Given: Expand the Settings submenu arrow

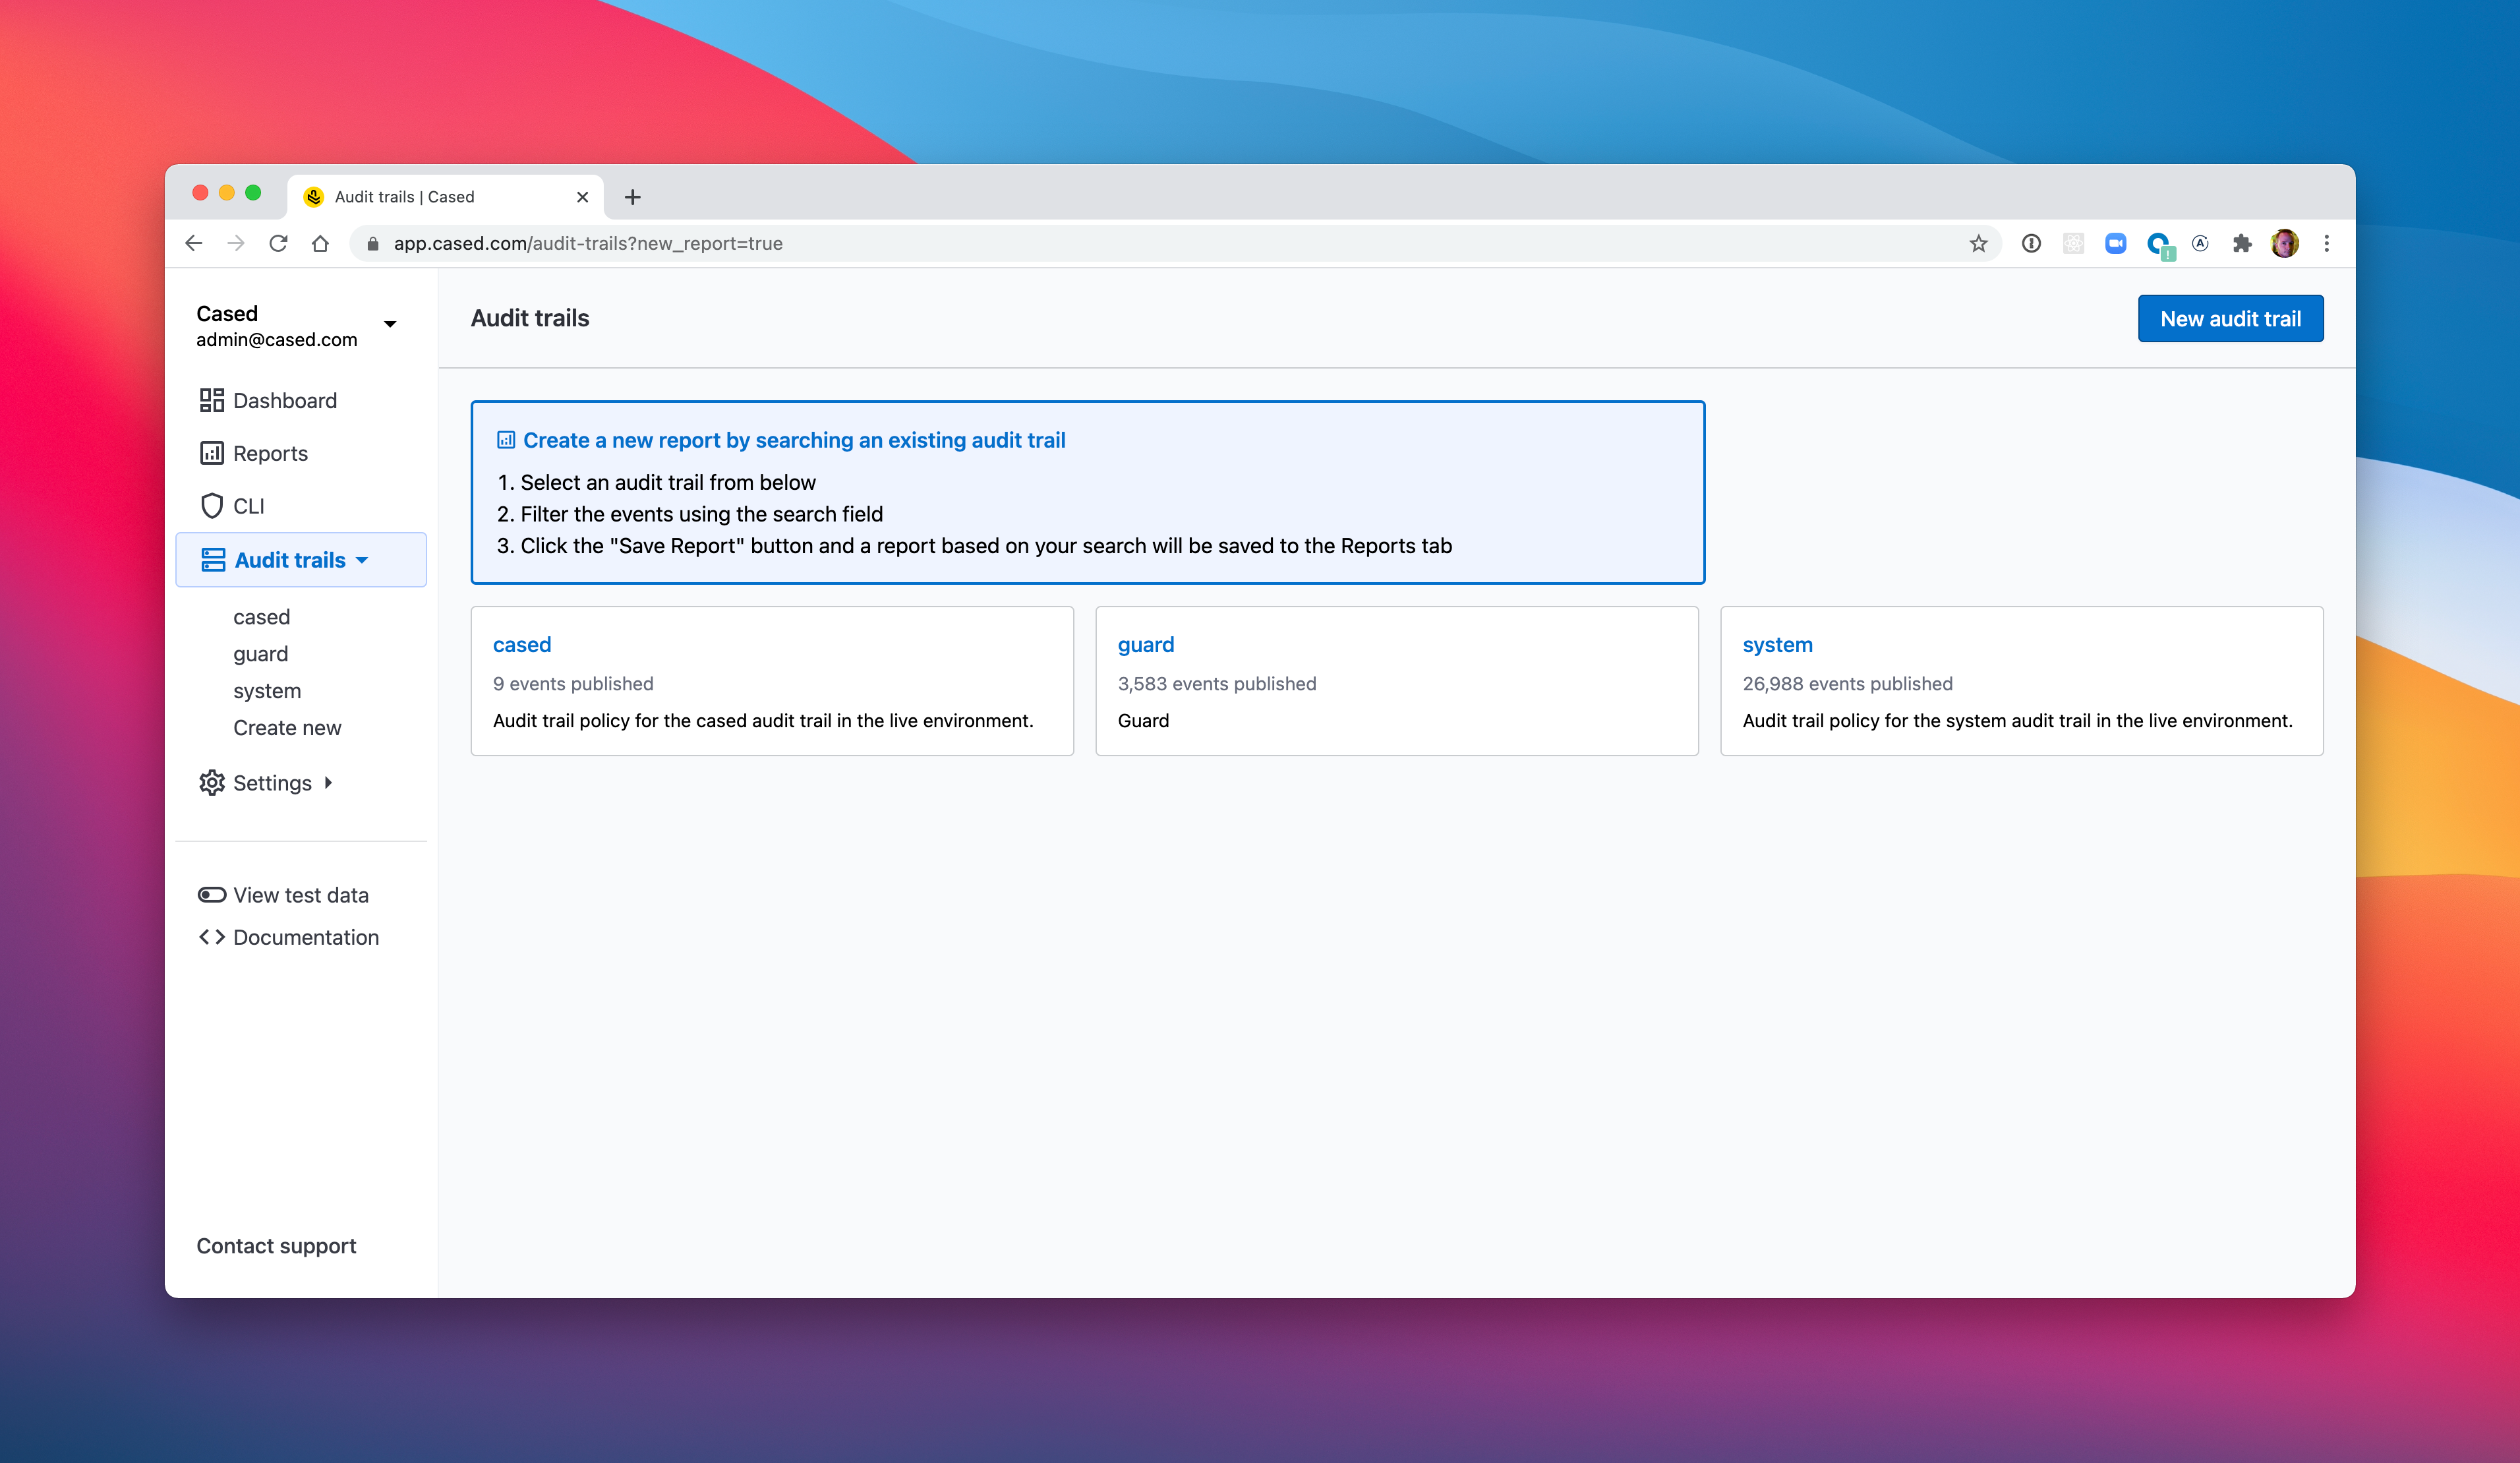Looking at the screenshot, I should pyautogui.click(x=328, y=783).
